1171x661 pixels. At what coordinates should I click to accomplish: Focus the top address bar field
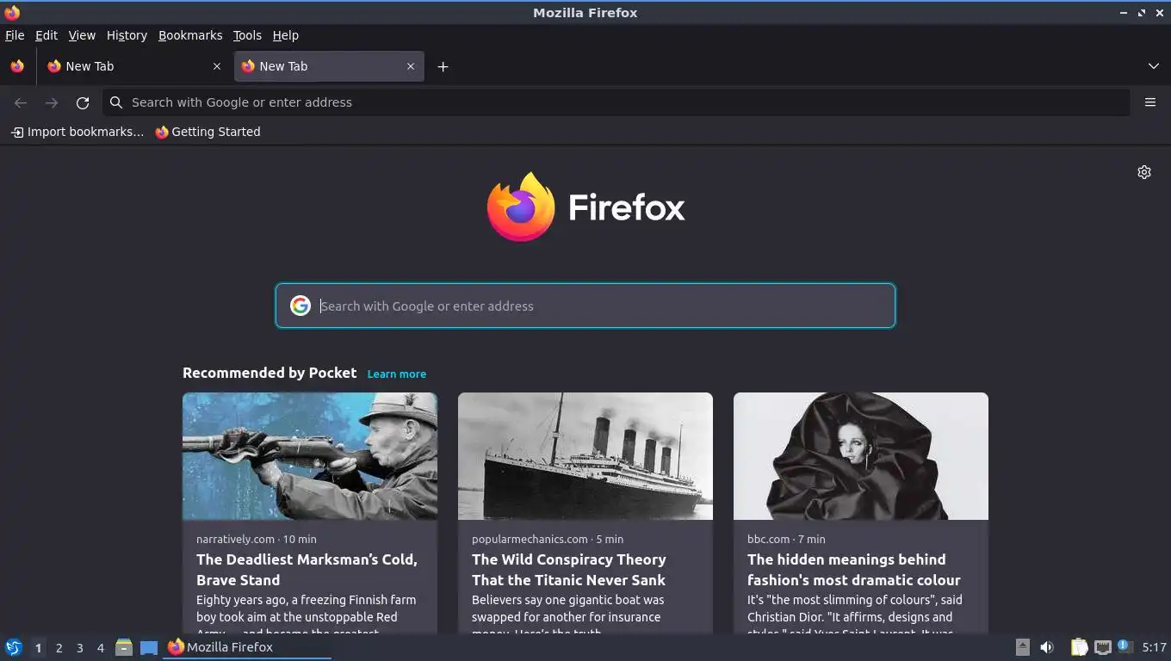(616, 102)
